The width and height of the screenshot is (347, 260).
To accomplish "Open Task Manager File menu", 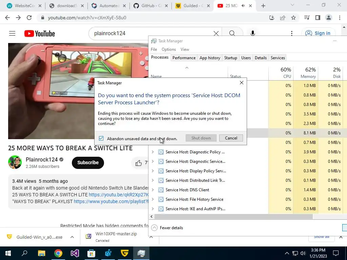I will tap(154, 49).
